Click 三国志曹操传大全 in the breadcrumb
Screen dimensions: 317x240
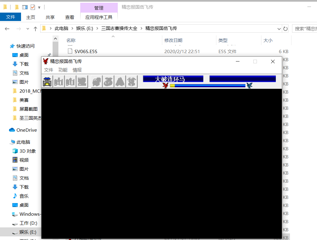pyautogui.click(x=119, y=28)
